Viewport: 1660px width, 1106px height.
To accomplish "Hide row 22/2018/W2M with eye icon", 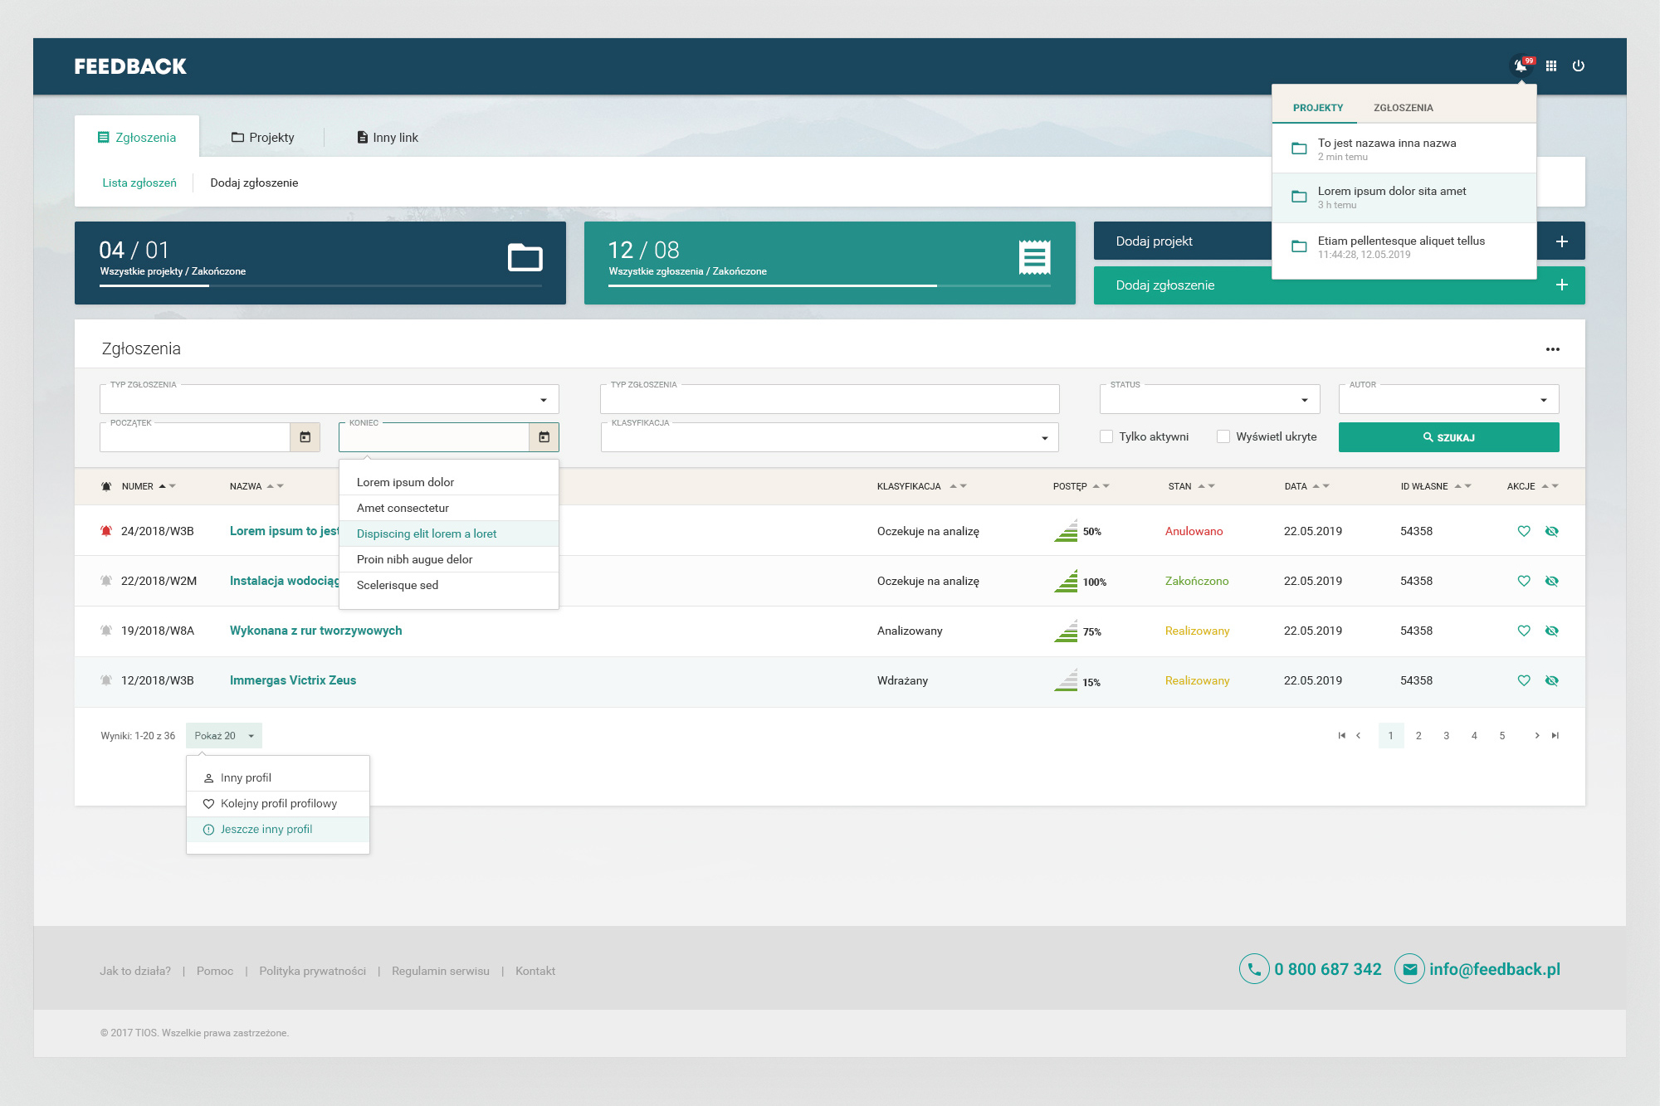I will click(1551, 581).
